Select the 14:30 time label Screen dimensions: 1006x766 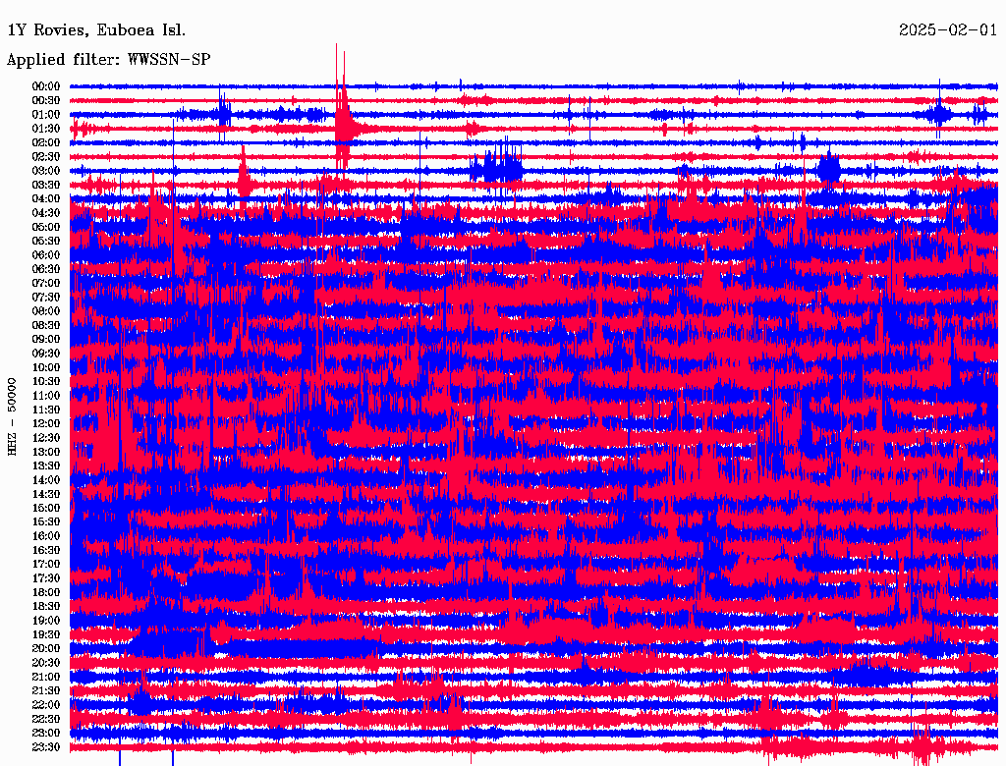46,494
